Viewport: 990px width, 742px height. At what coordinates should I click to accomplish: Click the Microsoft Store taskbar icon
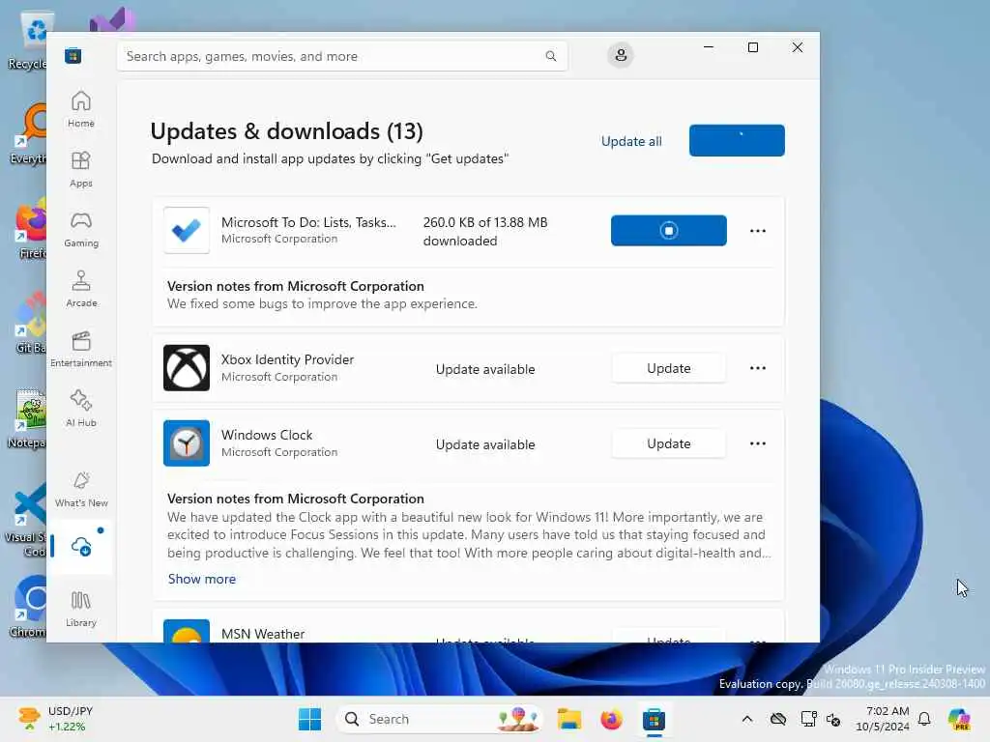coord(654,719)
